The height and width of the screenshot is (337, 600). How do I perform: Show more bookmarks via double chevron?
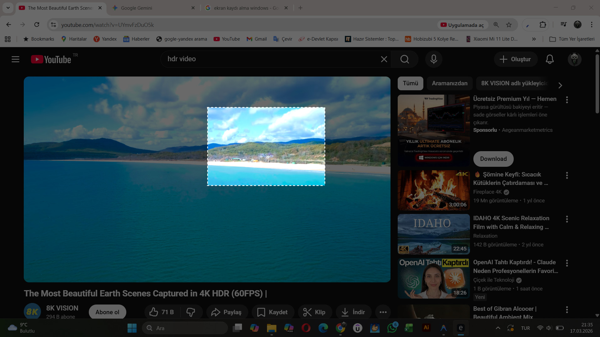534,39
